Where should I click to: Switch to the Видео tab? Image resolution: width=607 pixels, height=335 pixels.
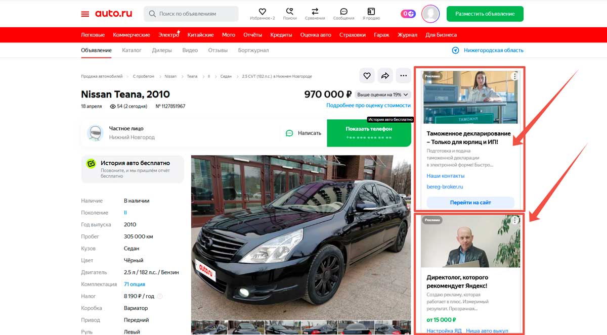point(190,51)
